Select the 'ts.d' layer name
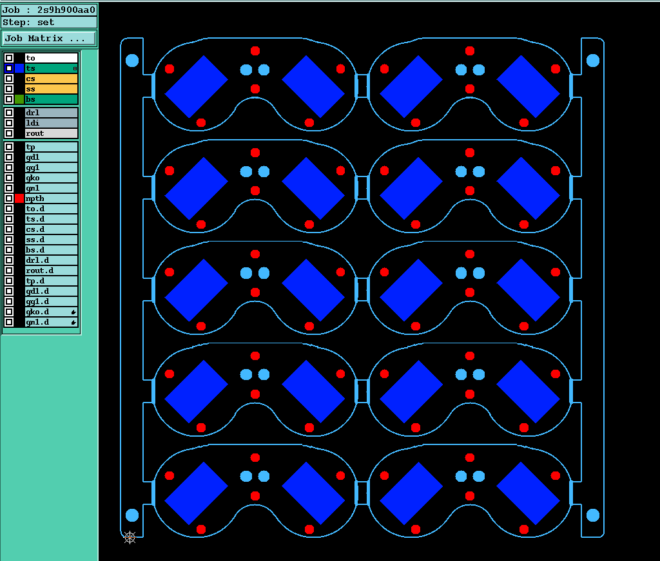Image resolution: width=660 pixels, height=561 pixels. pos(52,219)
